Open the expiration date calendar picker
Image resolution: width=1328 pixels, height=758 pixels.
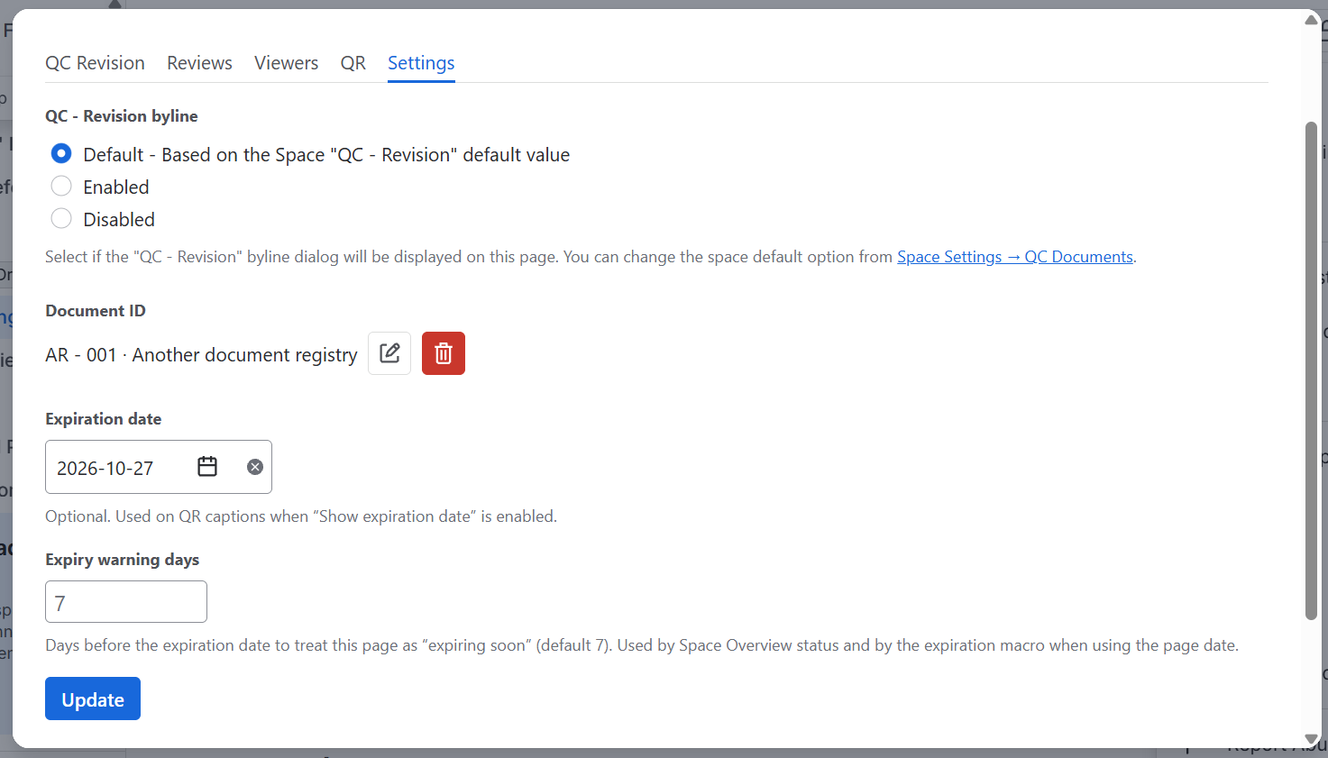pos(207,467)
